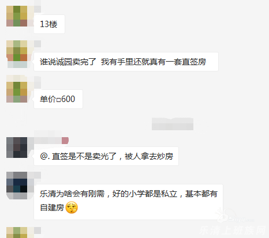The width and height of the screenshot is (269, 238).
Task: Click the partially visible avatar at the bottom
Action: (x=17, y=232)
